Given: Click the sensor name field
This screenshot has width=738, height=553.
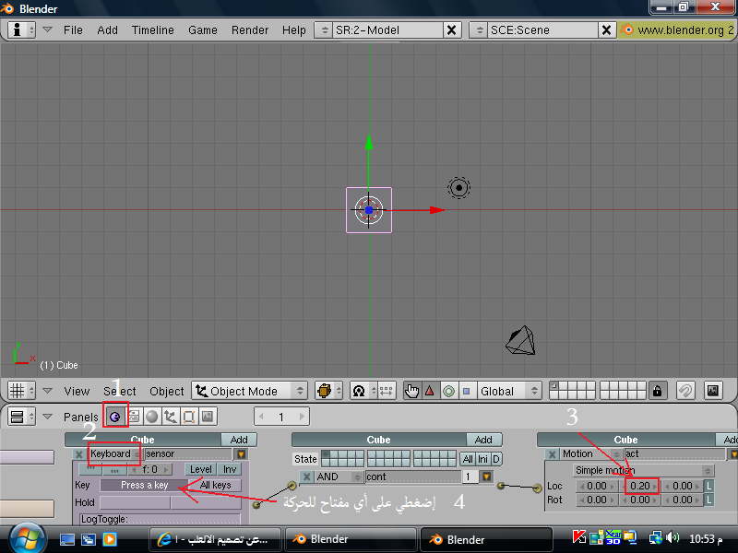Looking at the screenshot, I should [188, 454].
